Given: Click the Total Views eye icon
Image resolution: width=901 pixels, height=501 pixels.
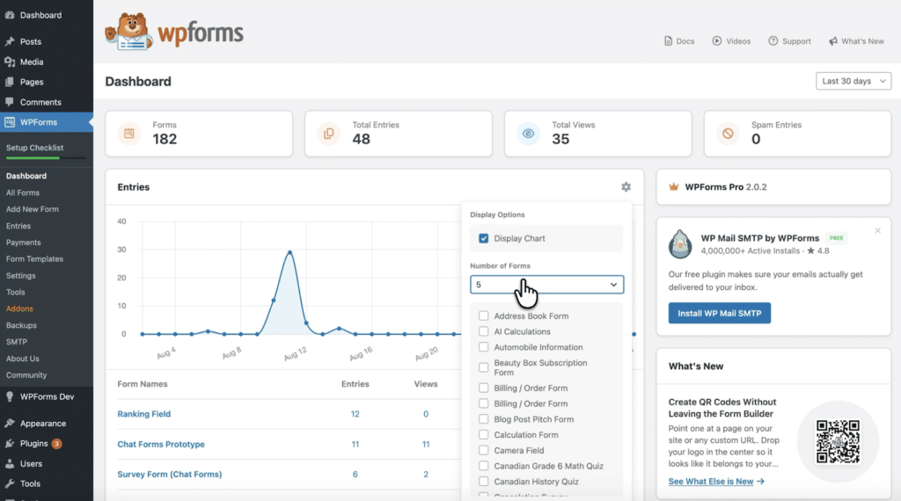Looking at the screenshot, I should click(528, 134).
